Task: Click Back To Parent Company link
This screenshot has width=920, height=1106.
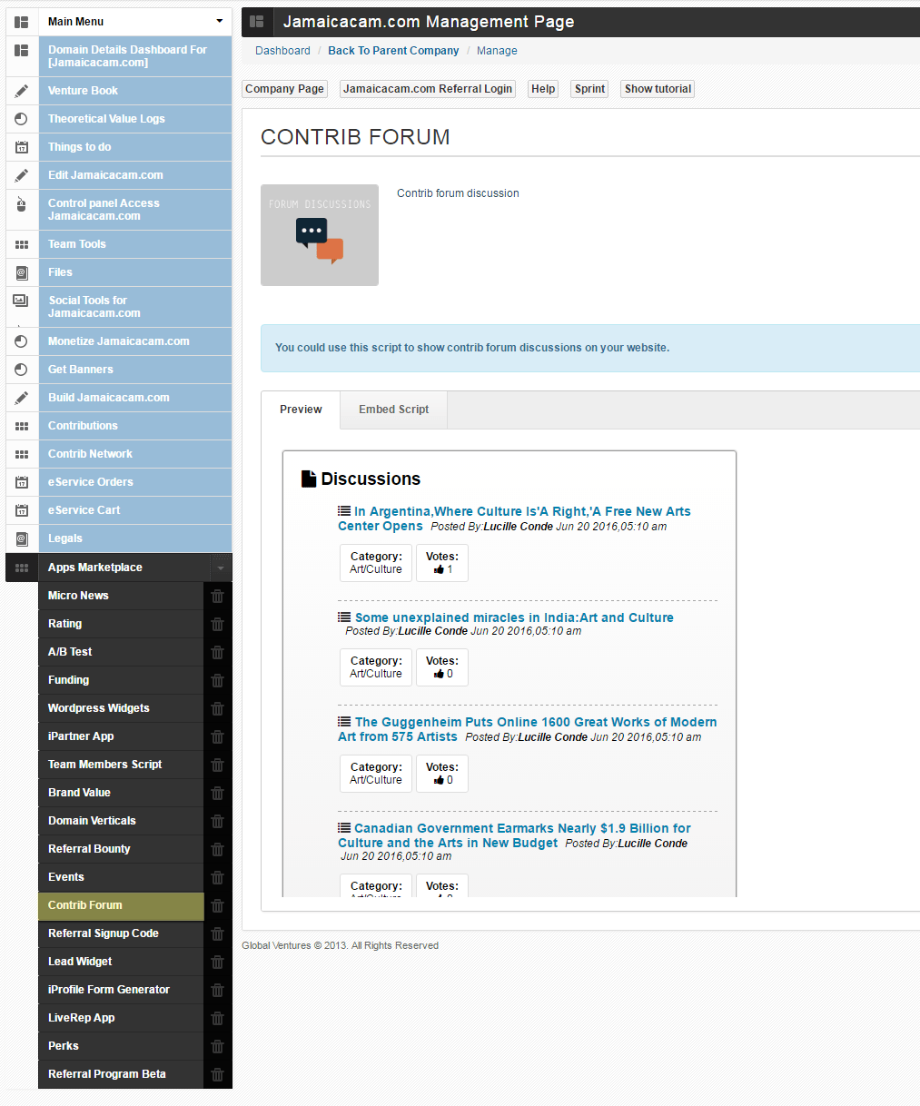Action: [393, 51]
